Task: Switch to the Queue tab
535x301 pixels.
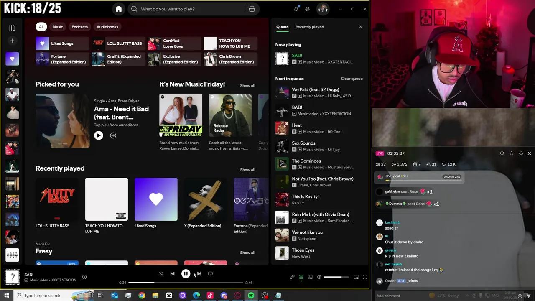Action: pyautogui.click(x=282, y=27)
